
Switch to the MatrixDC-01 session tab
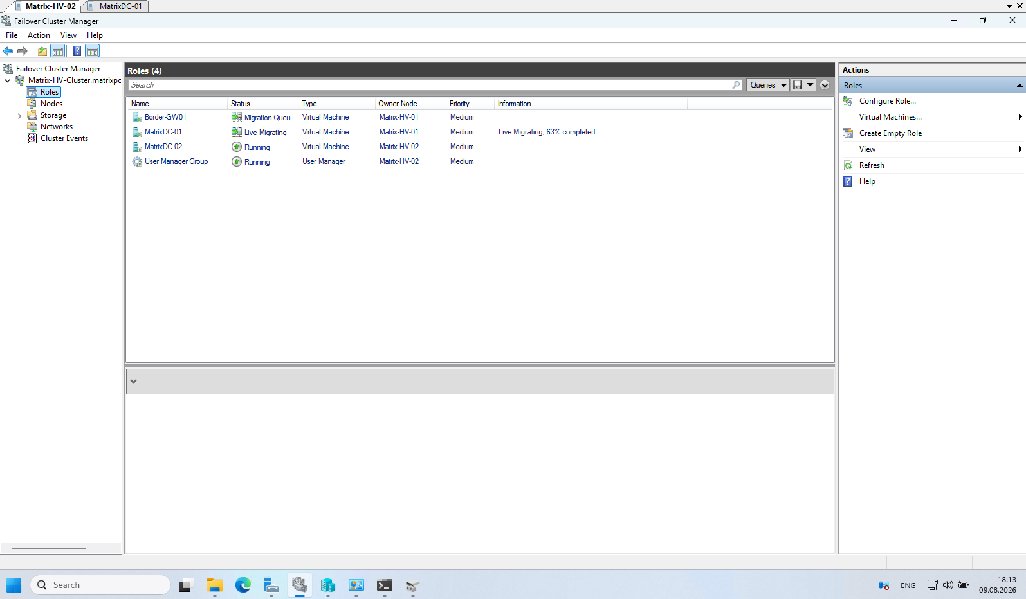[x=116, y=6]
